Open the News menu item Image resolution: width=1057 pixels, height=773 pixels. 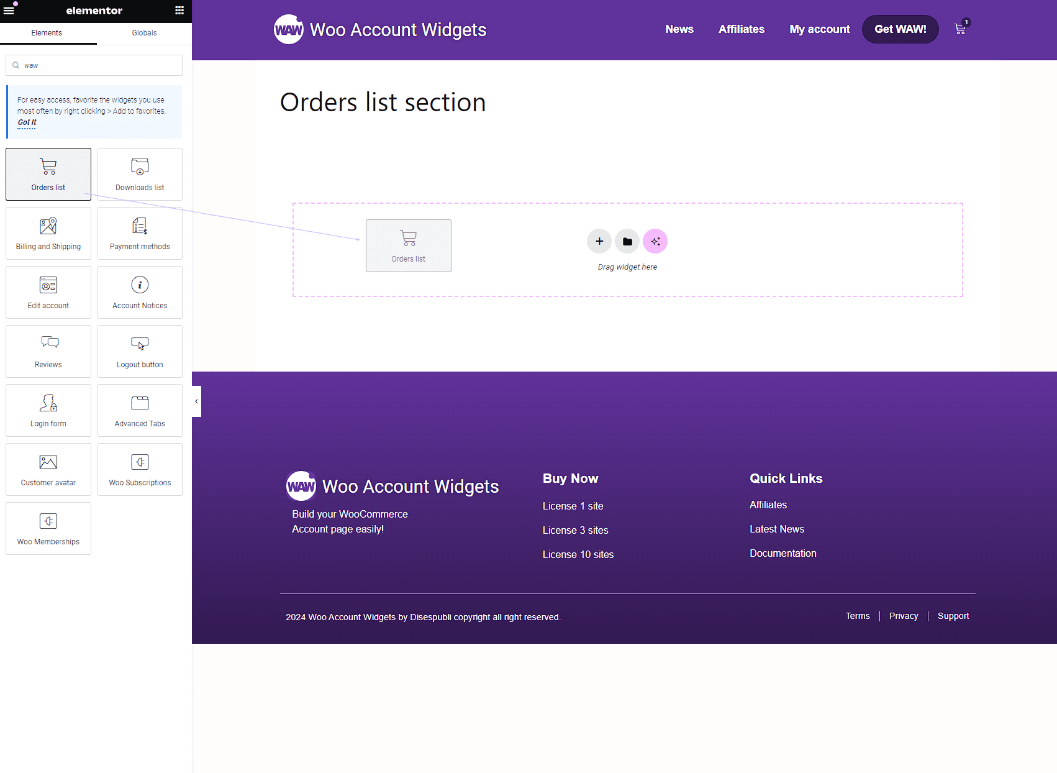pos(679,29)
